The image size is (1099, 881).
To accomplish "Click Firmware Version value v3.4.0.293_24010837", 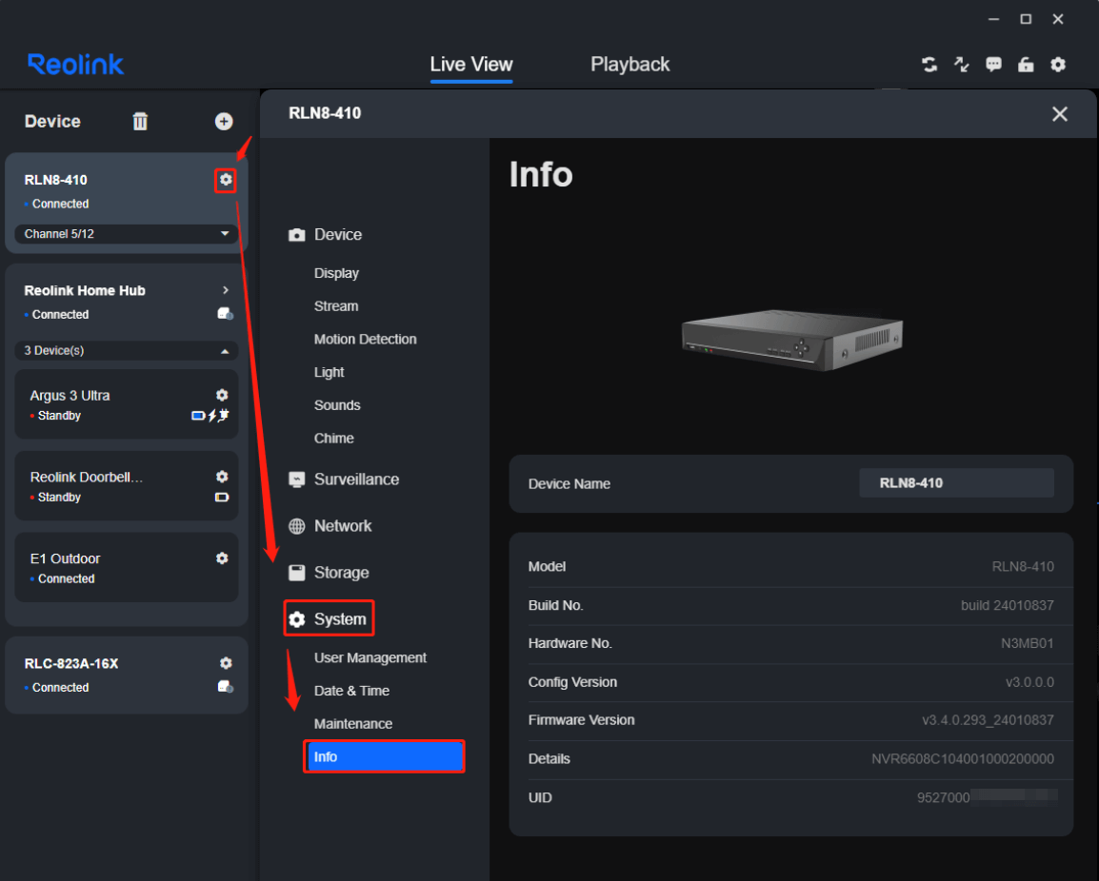I will click(x=988, y=720).
